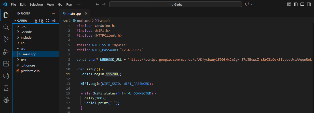
Task: Open the Extensions view
Action: [6, 63]
